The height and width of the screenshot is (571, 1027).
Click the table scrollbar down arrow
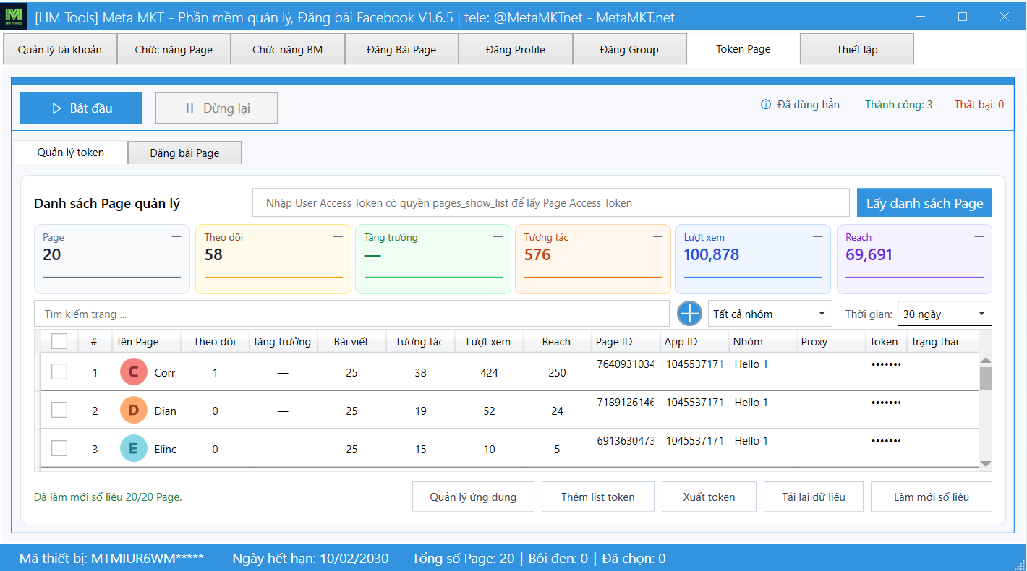tap(985, 464)
